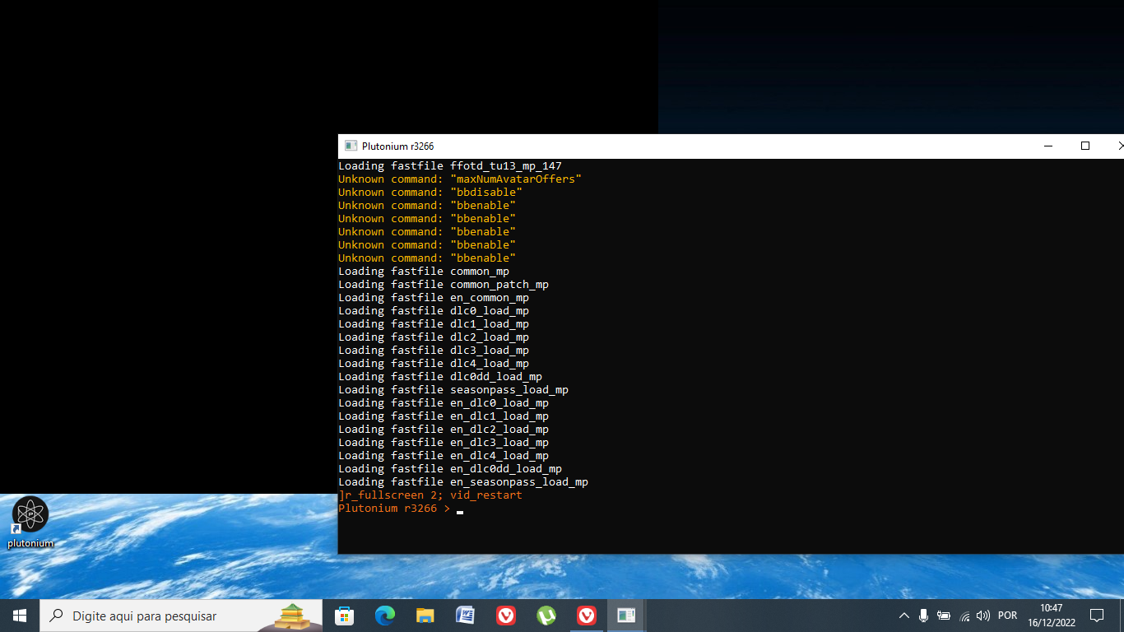Viewport: 1124px width, 632px height.
Task: Open the Wi-Fi network tray icon
Action: click(964, 616)
